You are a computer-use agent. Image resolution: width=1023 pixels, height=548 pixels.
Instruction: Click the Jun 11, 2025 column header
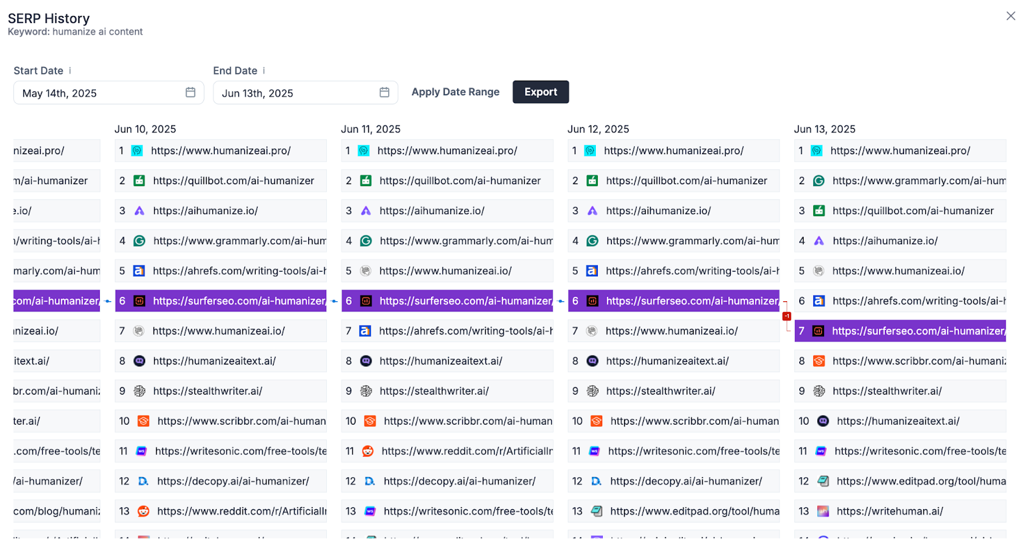click(x=371, y=129)
